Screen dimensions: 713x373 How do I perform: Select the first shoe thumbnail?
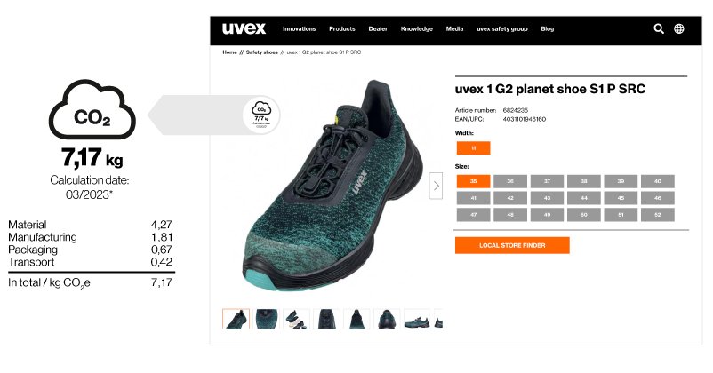coord(236,319)
